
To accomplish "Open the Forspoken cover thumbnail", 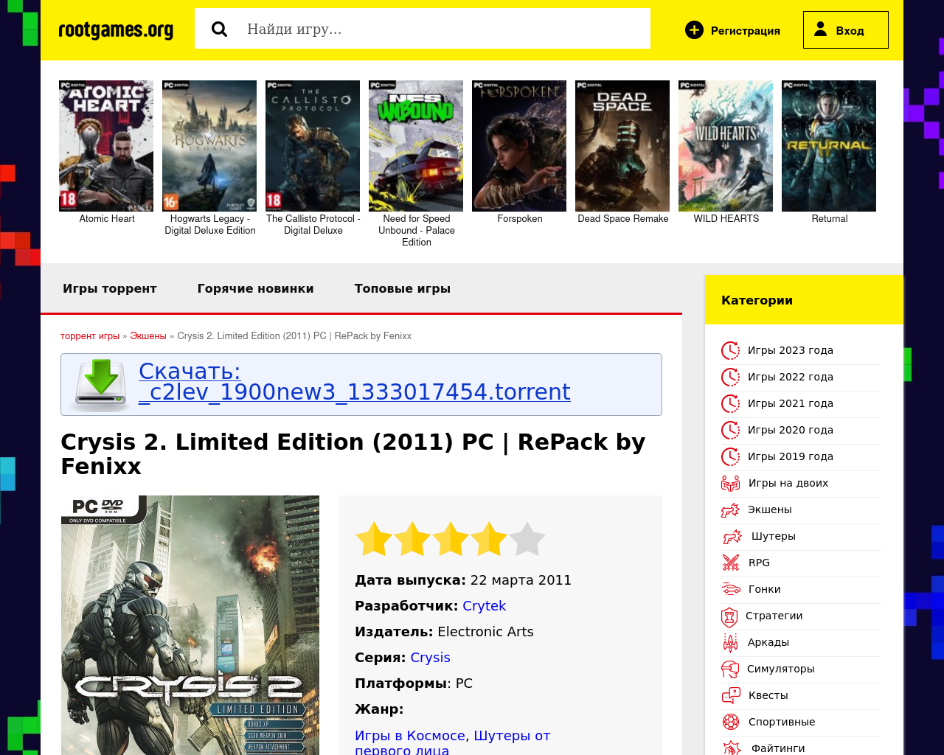I will click(x=519, y=146).
